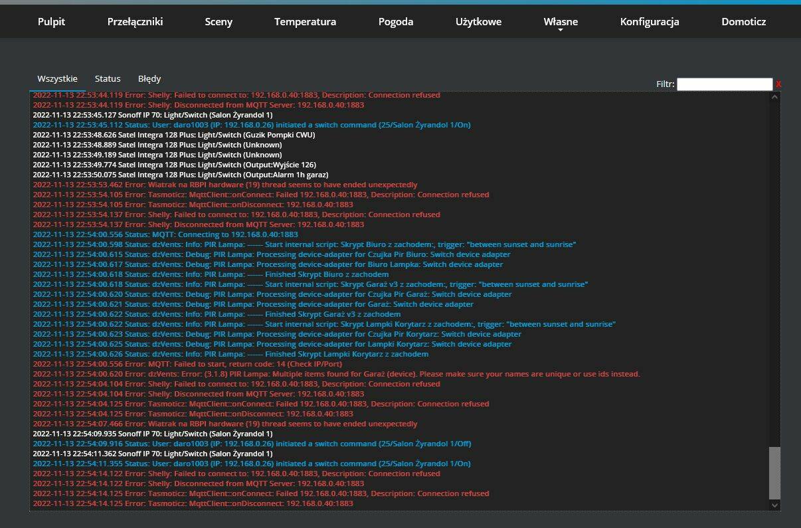Select 'Finished Skrypt Garaż v3 z zachodem' line
Viewport: 801px width, 528px height.
click(217, 314)
